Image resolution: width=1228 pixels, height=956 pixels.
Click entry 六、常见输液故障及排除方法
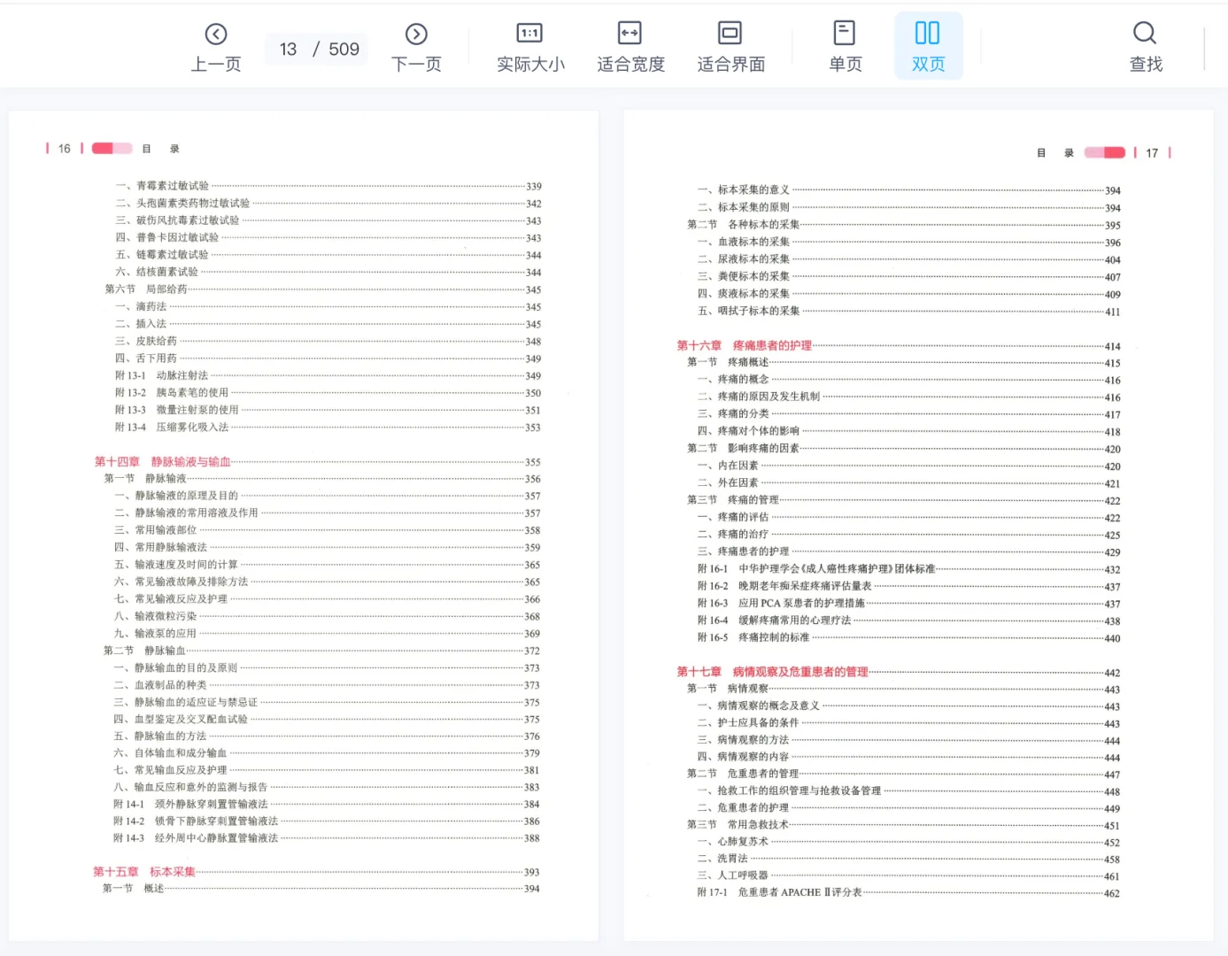point(181,582)
